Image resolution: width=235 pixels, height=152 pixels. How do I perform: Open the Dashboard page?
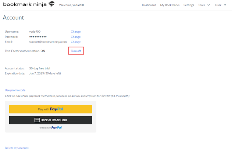[149, 5]
